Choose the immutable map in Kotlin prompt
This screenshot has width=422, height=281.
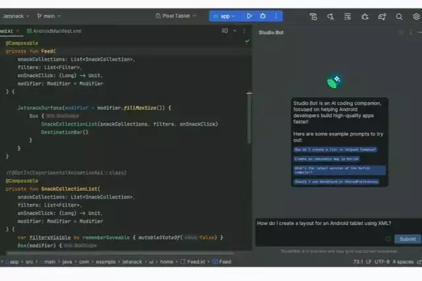pyautogui.click(x=326, y=159)
